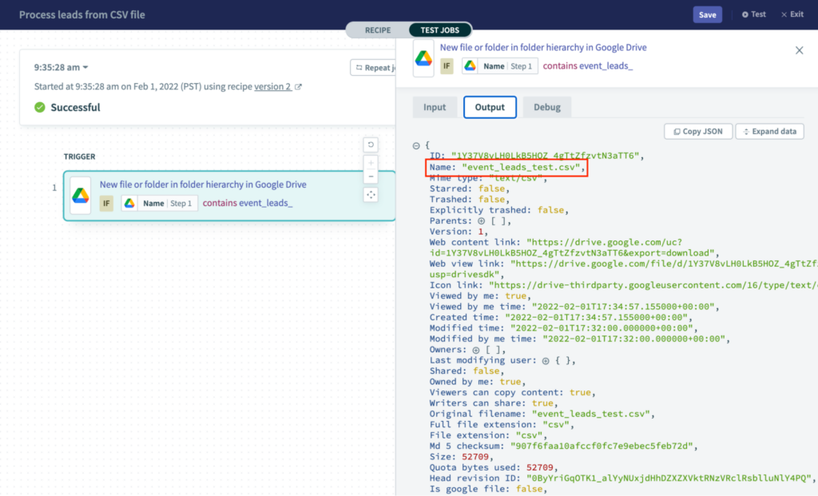818x496 pixels.
Task: Click the fit-to-screen arrows icon on the canvas
Action: point(369,196)
